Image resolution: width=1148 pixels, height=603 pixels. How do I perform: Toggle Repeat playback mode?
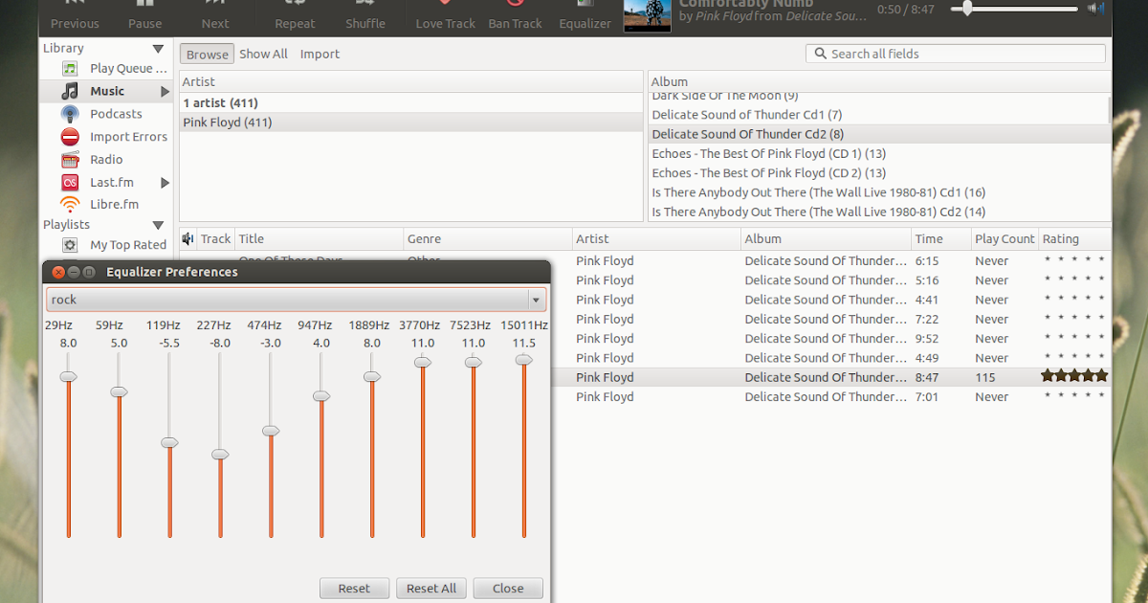[x=294, y=14]
